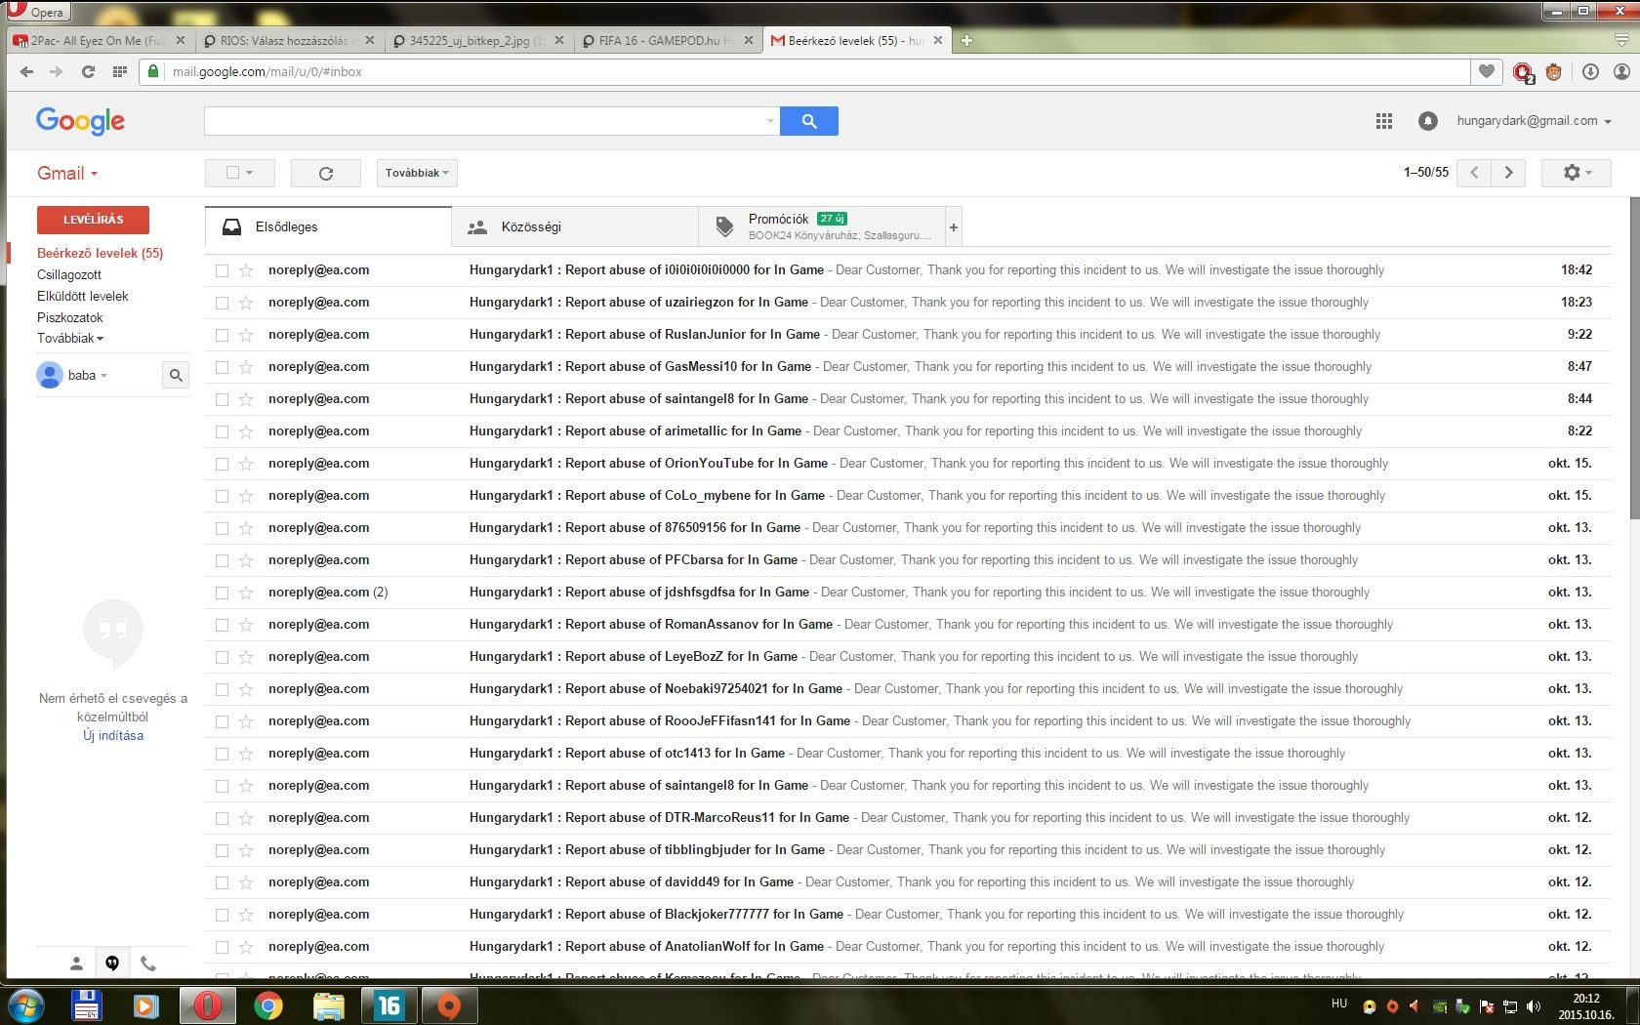1640x1025 pixels.
Task: Switch to the RIOS: Válasz hozzászólás tab
Action: click(x=288, y=41)
